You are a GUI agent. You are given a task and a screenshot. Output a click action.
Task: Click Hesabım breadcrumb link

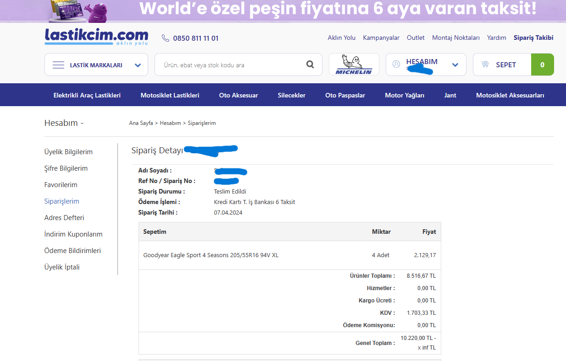pyautogui.click(x=171, y=123)
